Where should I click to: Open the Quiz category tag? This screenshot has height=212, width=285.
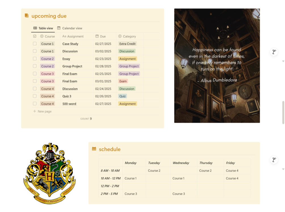point(123,96)
